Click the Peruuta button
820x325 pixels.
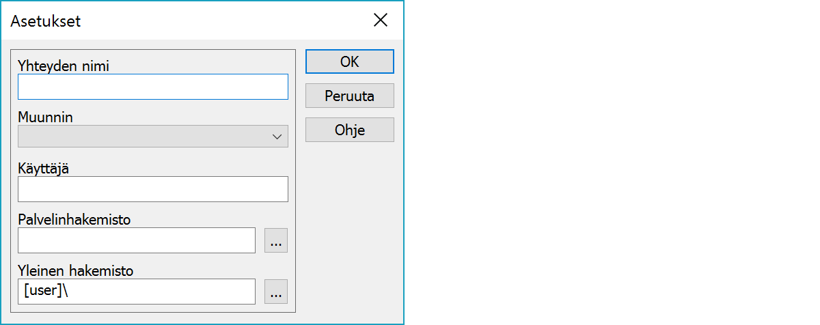point(349,96)
